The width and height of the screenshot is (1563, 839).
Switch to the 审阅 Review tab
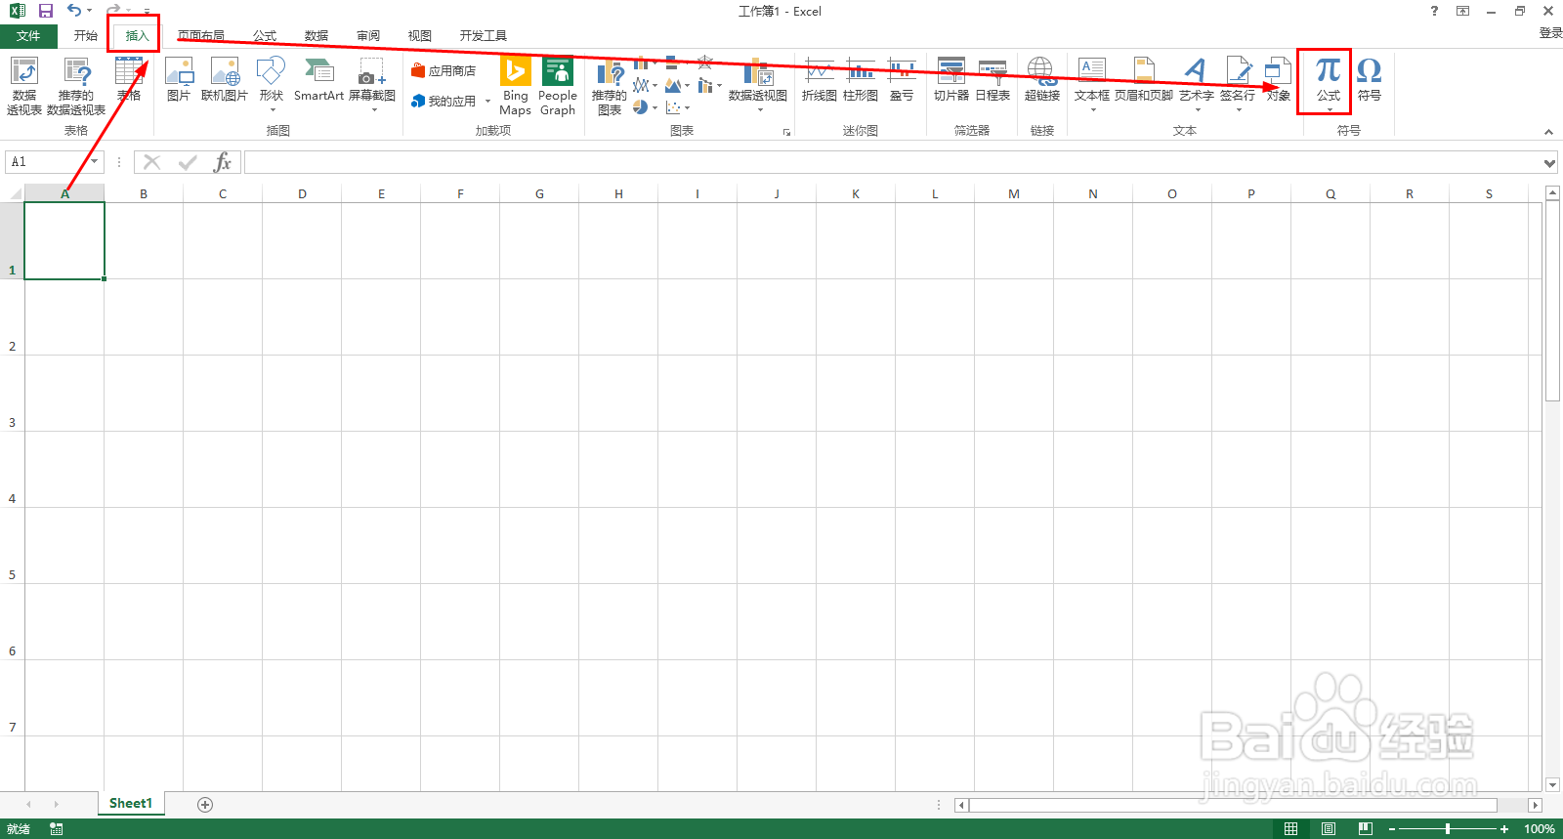point(368,36)
